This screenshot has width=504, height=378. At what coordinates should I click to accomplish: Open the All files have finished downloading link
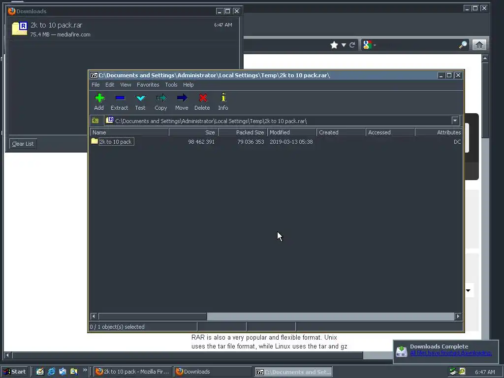pos(451,353)
